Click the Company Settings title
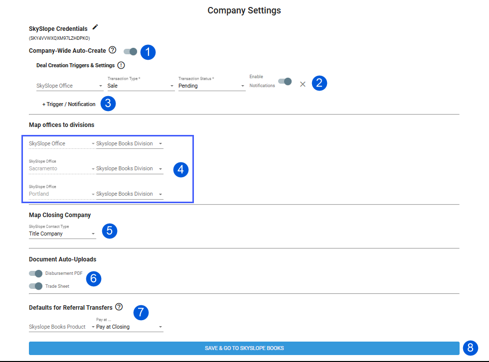489x362 pixels. pos(244,10)
